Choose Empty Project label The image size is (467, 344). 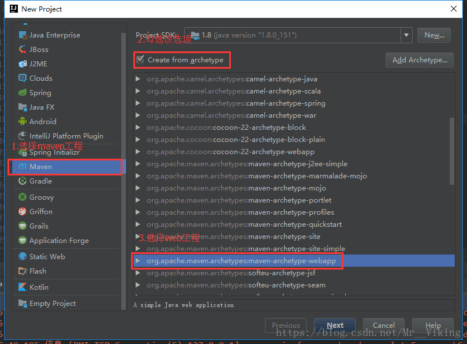pos(53,304)
